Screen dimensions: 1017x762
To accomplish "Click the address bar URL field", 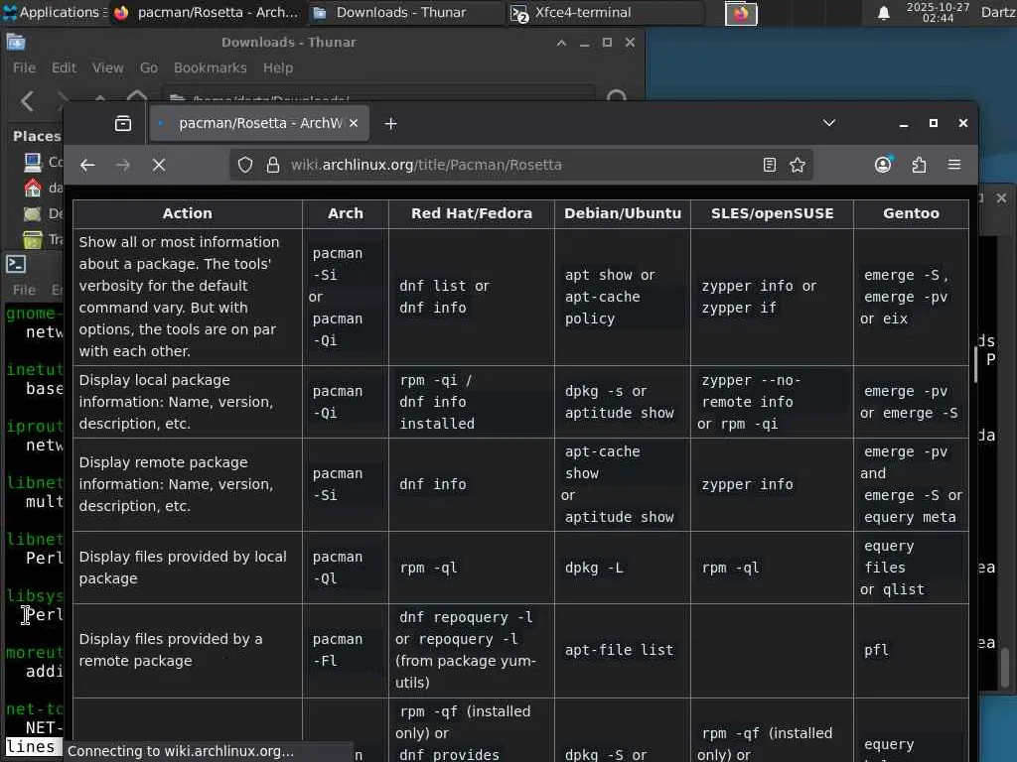I will 522,166.
